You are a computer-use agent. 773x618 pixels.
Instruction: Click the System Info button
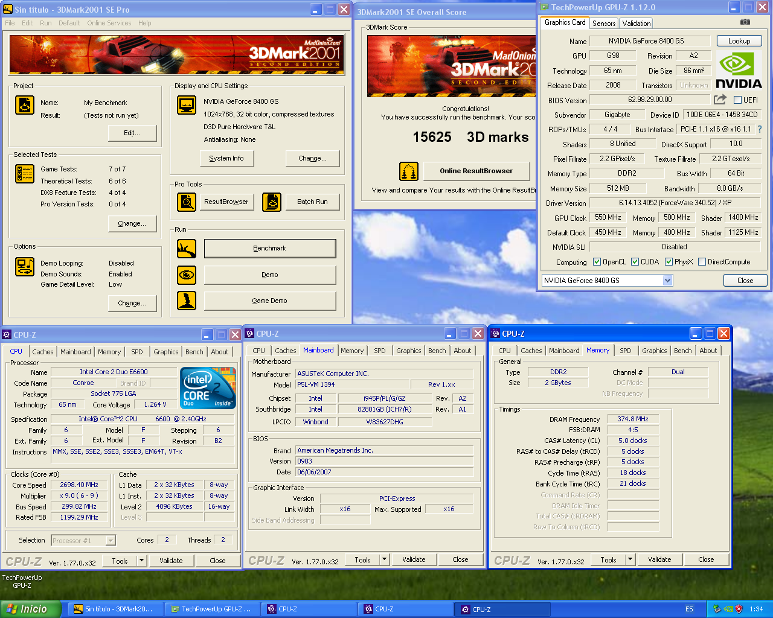(x=226, y=158)
